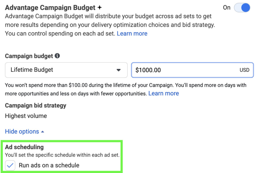Click the toggle knob next to the On label
The height and width of the screenshot is (173, 256).
click(245, 8)
